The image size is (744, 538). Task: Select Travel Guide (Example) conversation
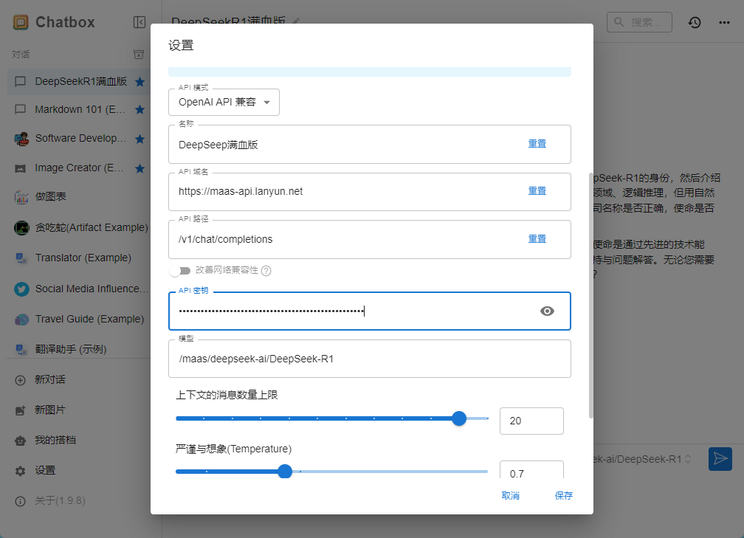[79, 320]
